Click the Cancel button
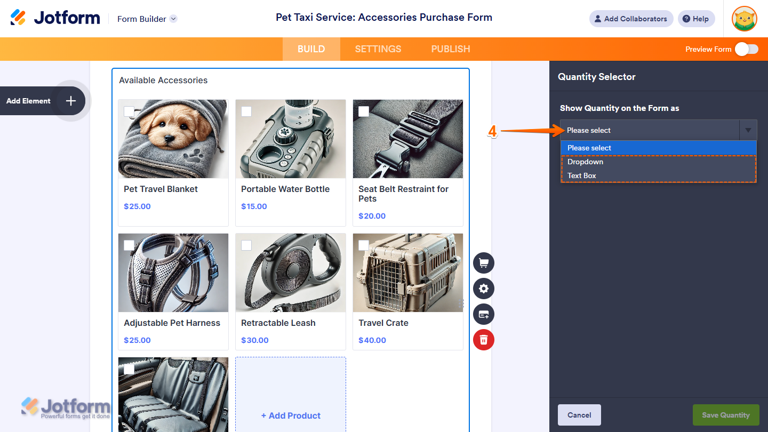 [579, 415]
